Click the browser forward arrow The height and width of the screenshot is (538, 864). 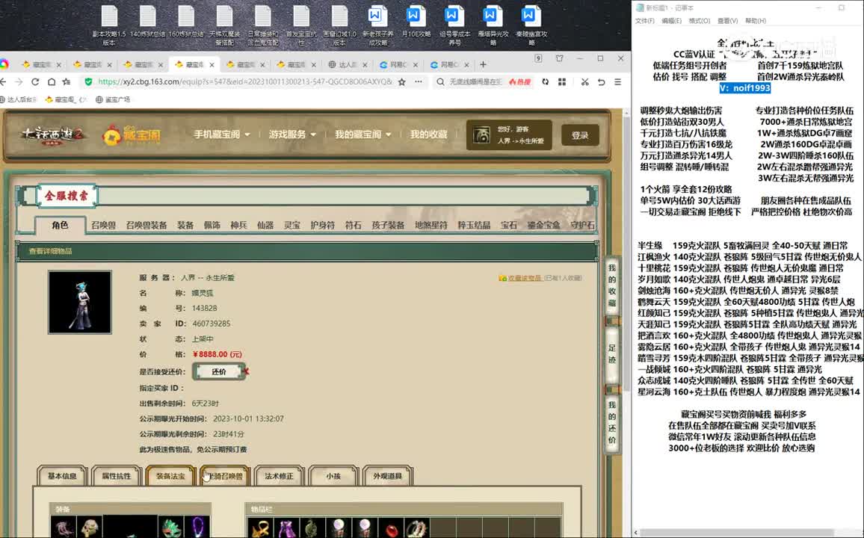(x=19, y=81)
